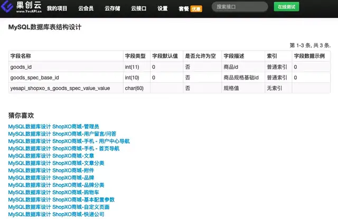
Task: Focus the 搜索接口 search field
Action: 240,7
